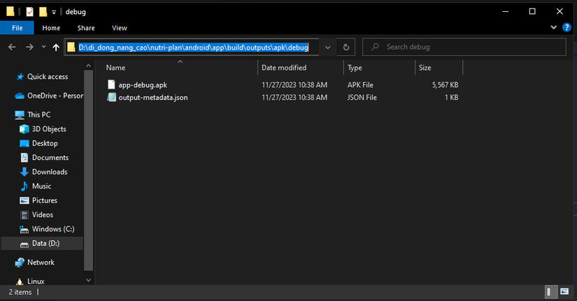Switch to details view icon
This screenshot has height=301, width=577.
(550, 292)
